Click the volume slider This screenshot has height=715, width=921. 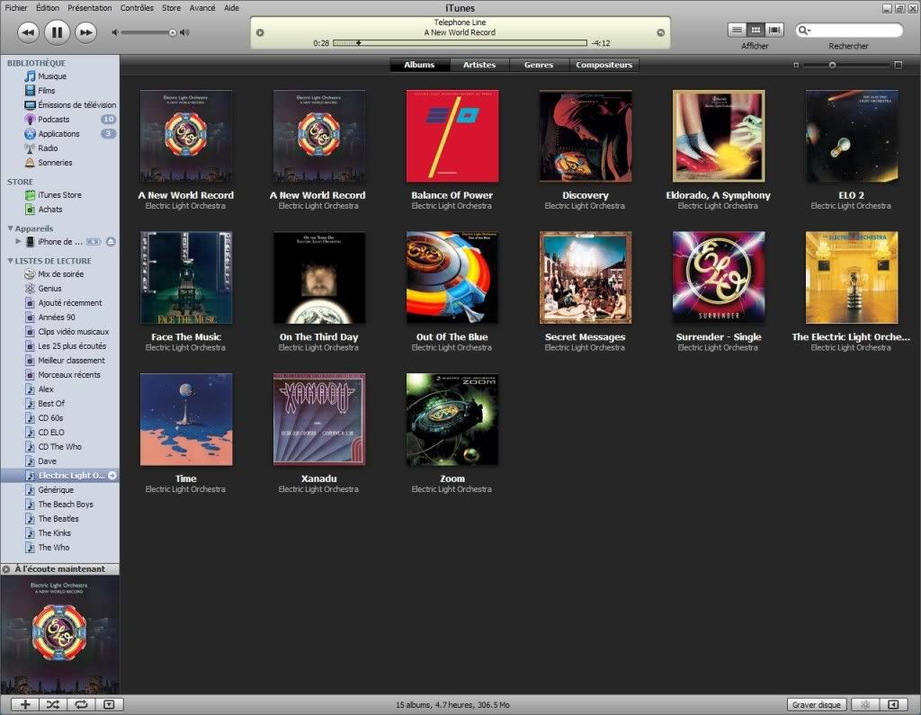point(148,32)
